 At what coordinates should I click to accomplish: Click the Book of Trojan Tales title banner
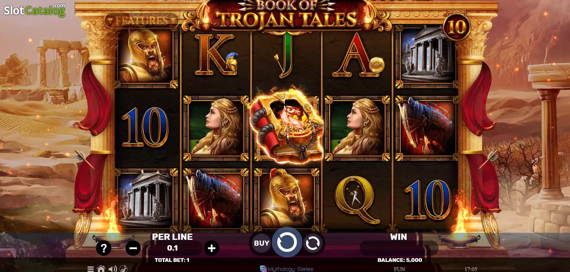287,15
